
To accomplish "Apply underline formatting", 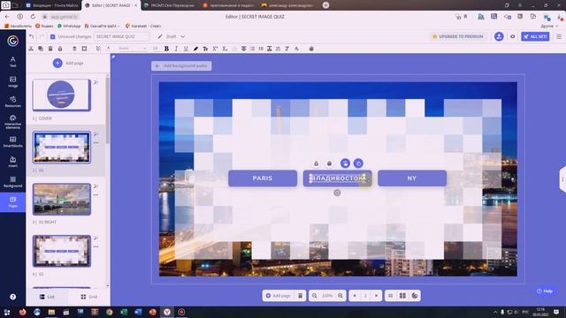I will tap(186, 49).
